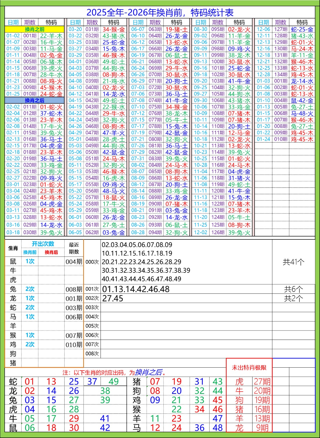Viewport: 320px width, 438px height.
Task: Select the 最近期数 column header
Action: coord(74,248)
